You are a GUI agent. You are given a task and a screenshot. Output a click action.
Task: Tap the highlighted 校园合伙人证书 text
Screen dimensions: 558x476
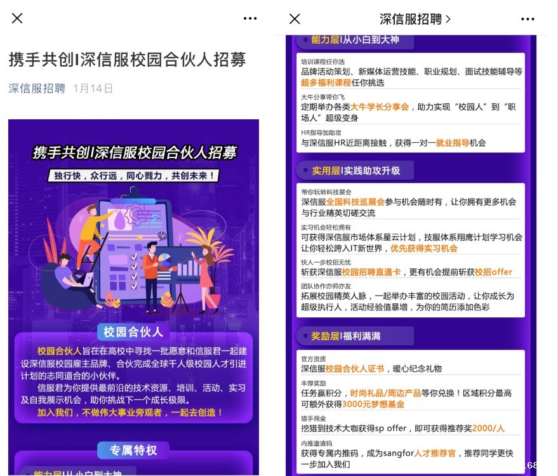click(x=355, y=369)
